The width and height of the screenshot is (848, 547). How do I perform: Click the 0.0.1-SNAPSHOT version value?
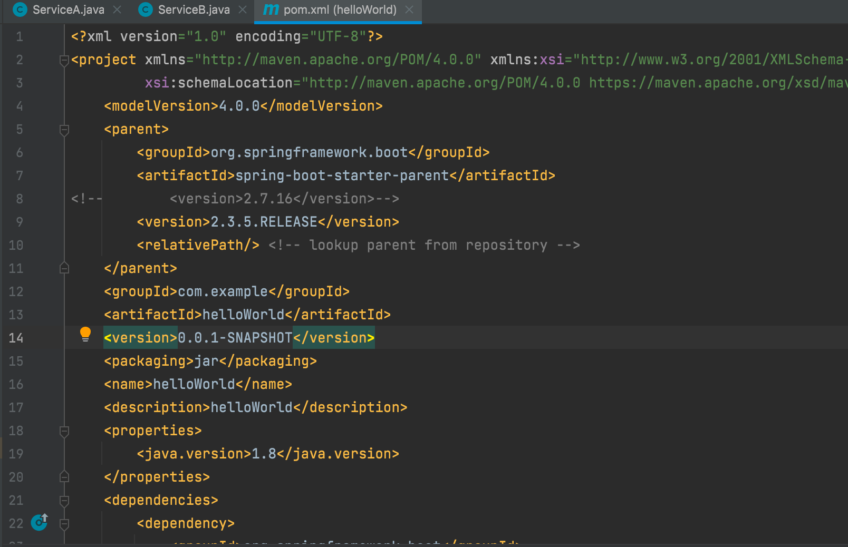click(x=235, y=338)
